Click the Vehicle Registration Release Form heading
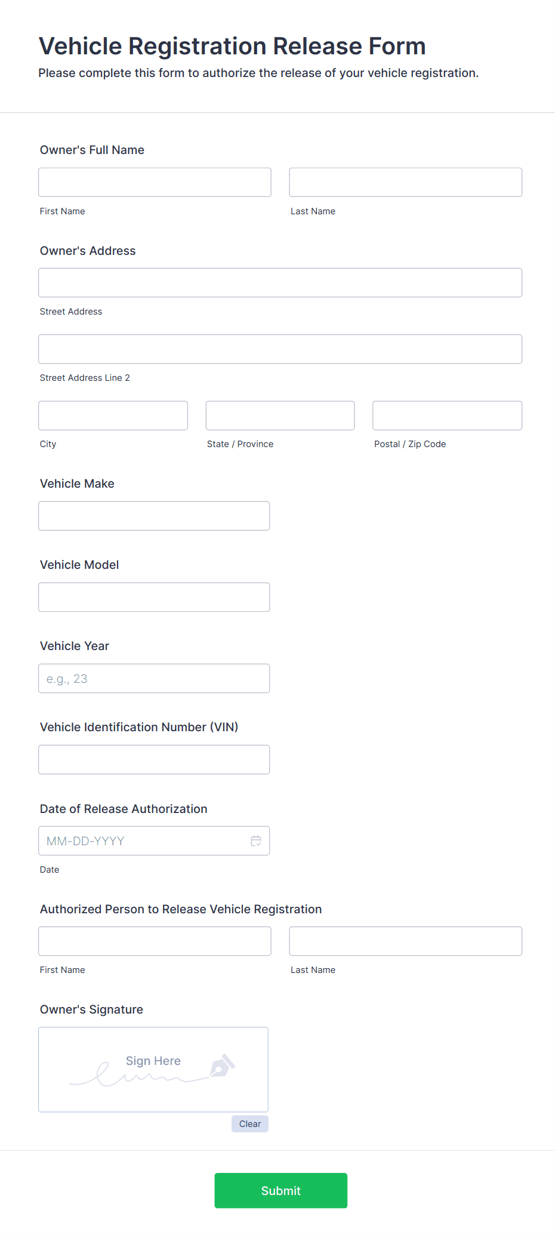555x1238 pixels. (232, 46)
